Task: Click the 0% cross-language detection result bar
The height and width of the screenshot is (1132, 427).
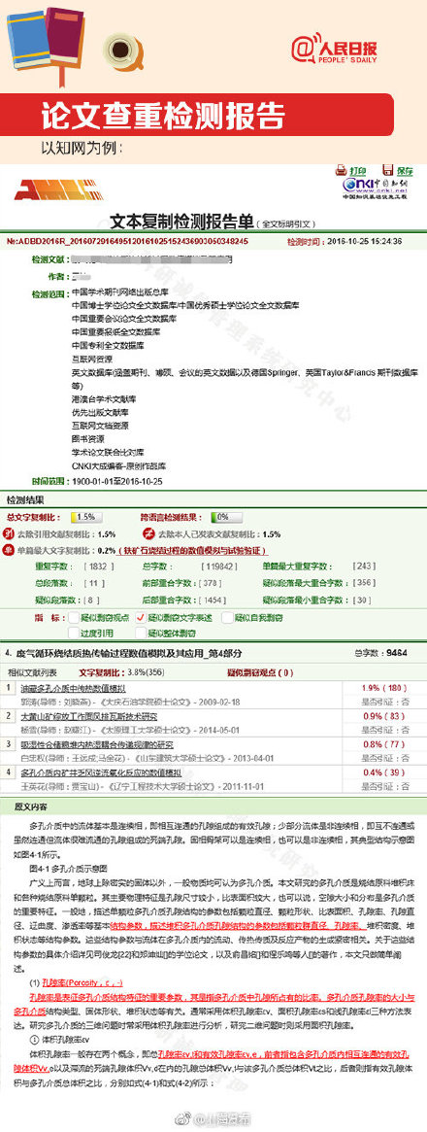Action: click(x=226, y=517)
